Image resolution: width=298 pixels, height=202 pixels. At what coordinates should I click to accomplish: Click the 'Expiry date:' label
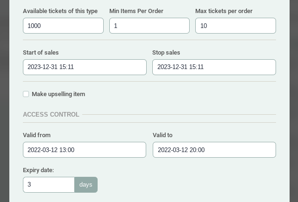38,170
